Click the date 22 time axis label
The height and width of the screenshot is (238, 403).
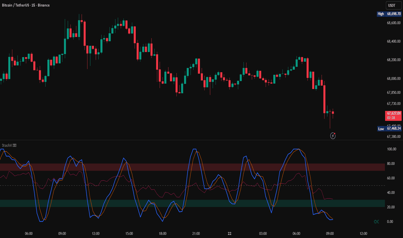(x=230, y=234)
